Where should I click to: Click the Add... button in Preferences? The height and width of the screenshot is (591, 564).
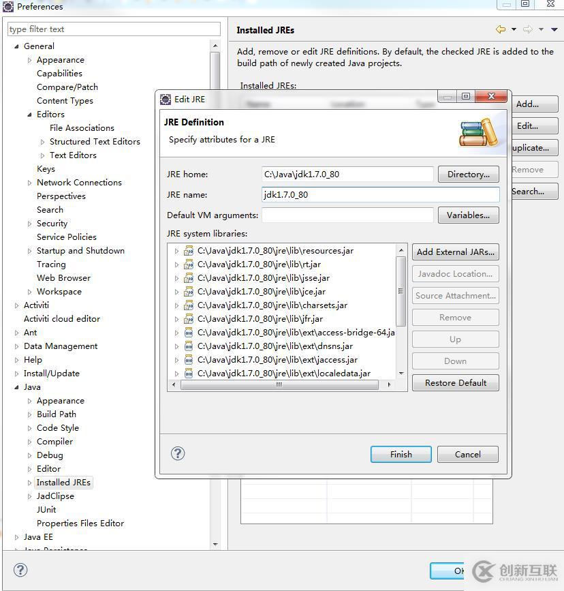pos(534,104)
